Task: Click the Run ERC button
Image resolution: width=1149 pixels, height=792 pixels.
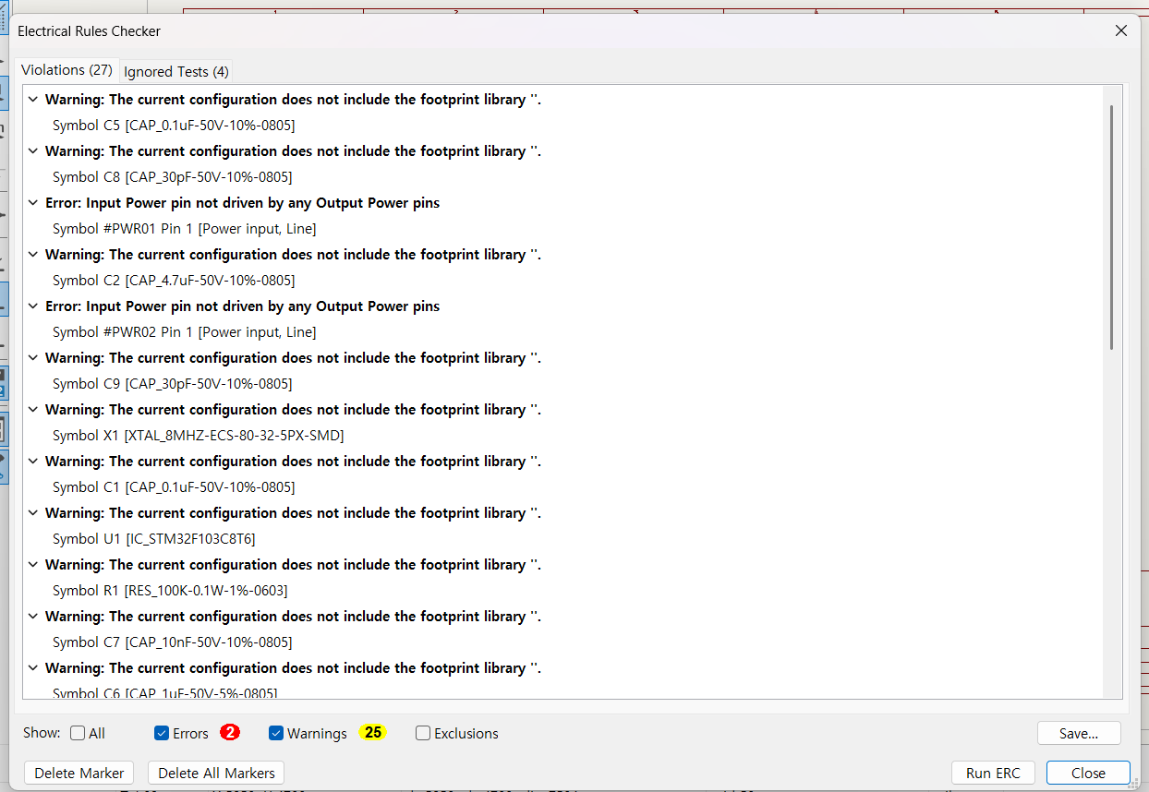Action: point(994,773)
